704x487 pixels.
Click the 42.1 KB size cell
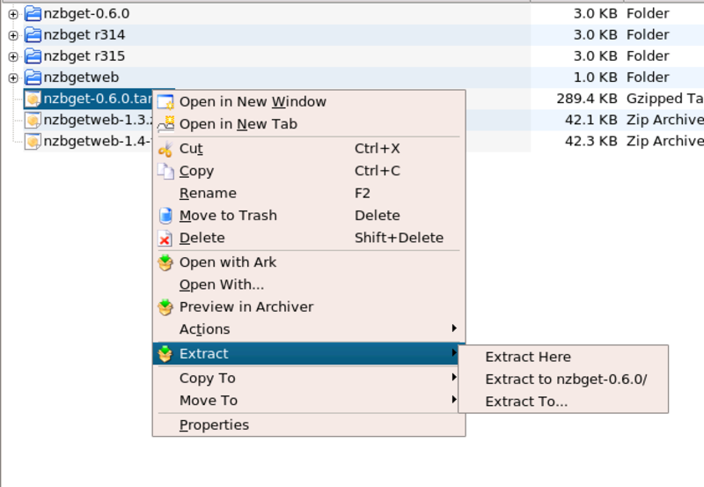[590, 120]
